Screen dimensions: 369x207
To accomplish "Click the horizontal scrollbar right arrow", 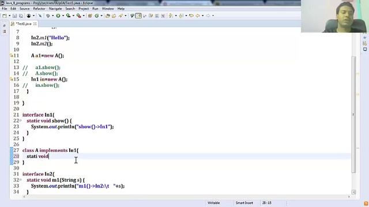I will (349, 197).
